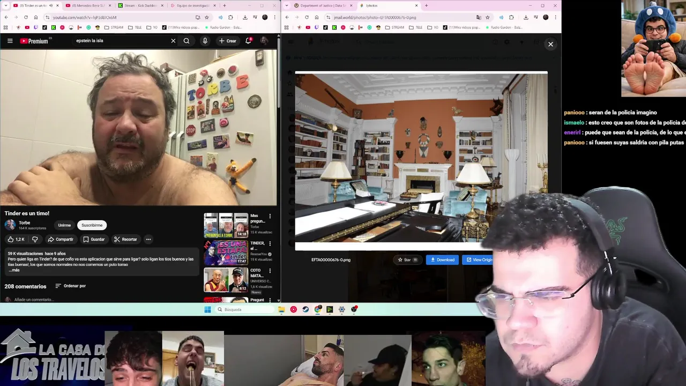The width and height of the screenshot is (686, 386).
Task: Open the TINDER ES UNA ESTAFA thumbnail
Action: [x=226, y=253]
